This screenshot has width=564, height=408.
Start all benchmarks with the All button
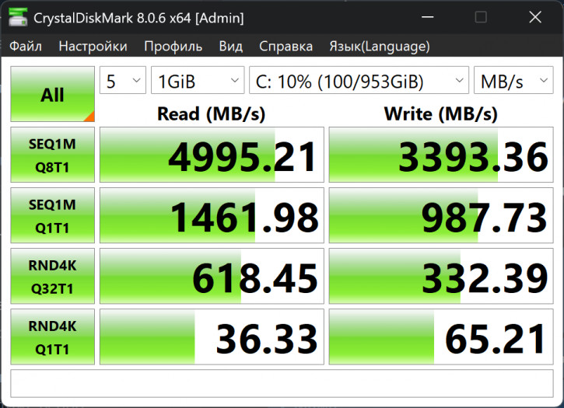pos(53,94)
